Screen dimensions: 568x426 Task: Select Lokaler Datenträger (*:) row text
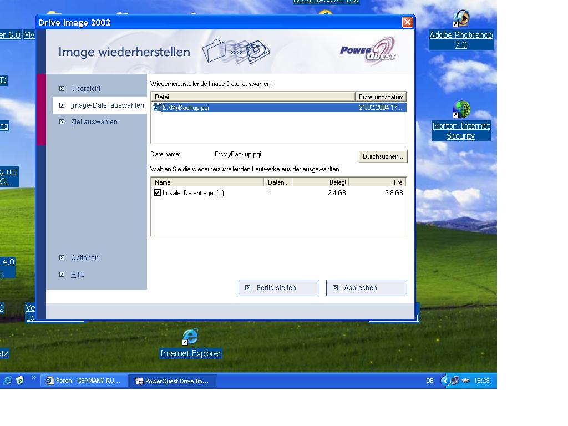click(193, 193)
